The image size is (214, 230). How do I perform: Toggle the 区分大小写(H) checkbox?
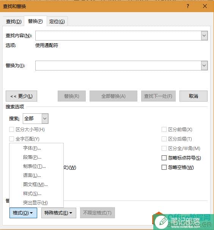12,130
